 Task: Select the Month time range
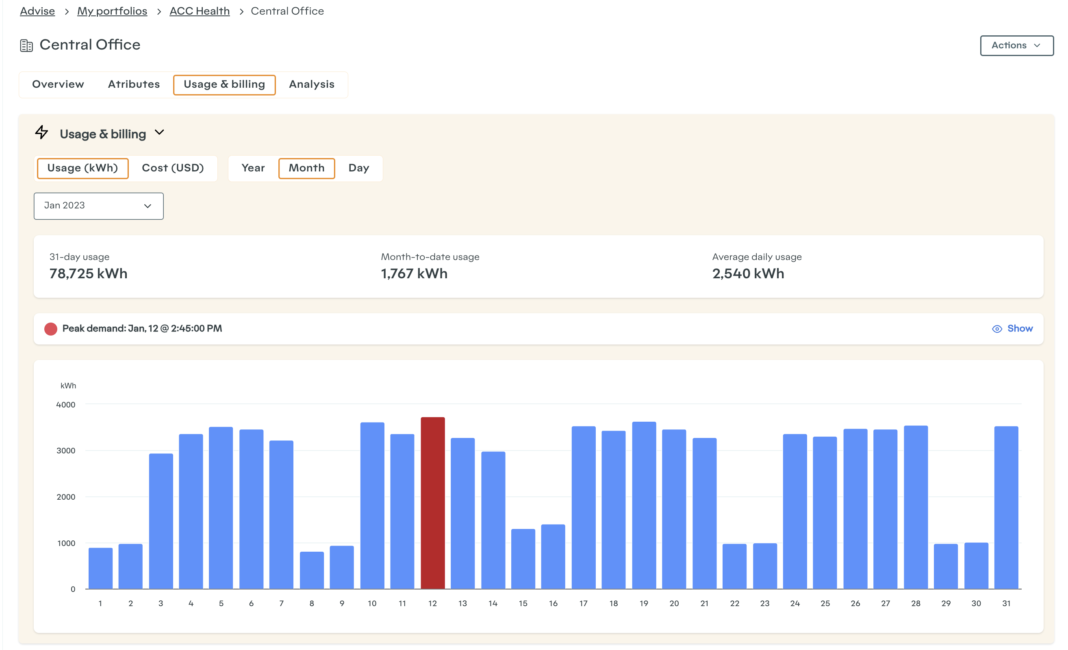[x=307, y=168]
